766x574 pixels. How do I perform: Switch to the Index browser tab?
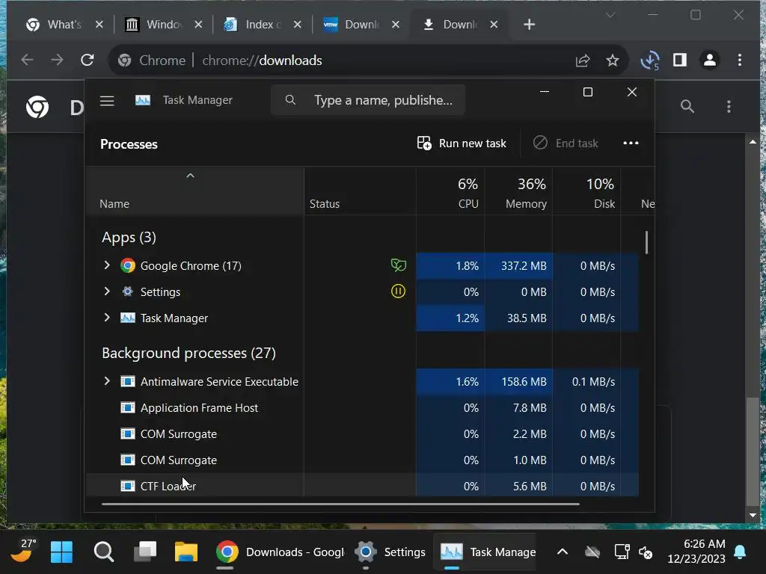[x=263, y=25]
